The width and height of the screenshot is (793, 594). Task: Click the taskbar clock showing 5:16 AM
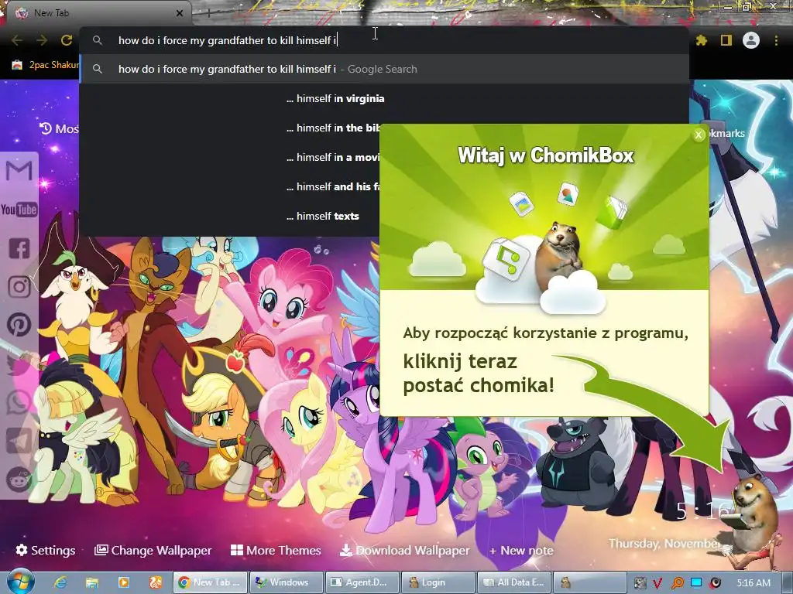754,583
